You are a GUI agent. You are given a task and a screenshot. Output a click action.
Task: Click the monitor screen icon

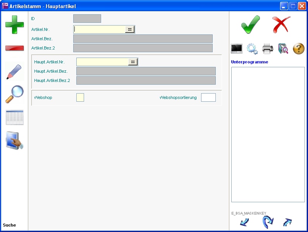(x=237, y=49)
